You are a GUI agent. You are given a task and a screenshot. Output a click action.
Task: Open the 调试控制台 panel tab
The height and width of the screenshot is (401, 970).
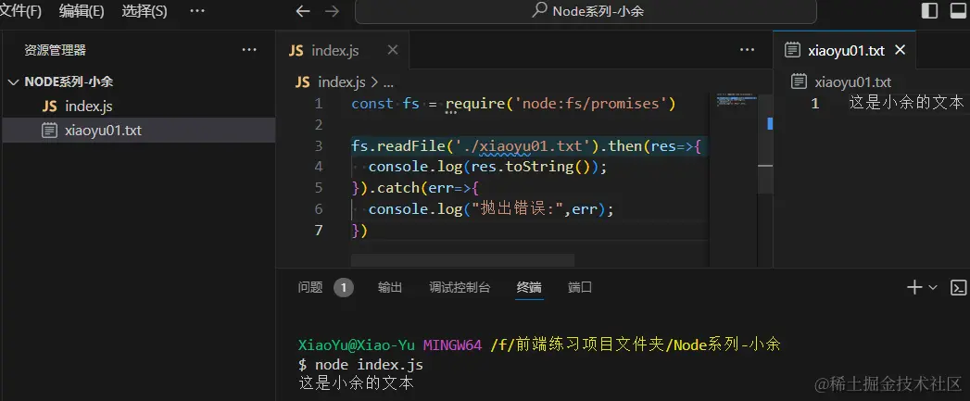[x=460, y=287]
